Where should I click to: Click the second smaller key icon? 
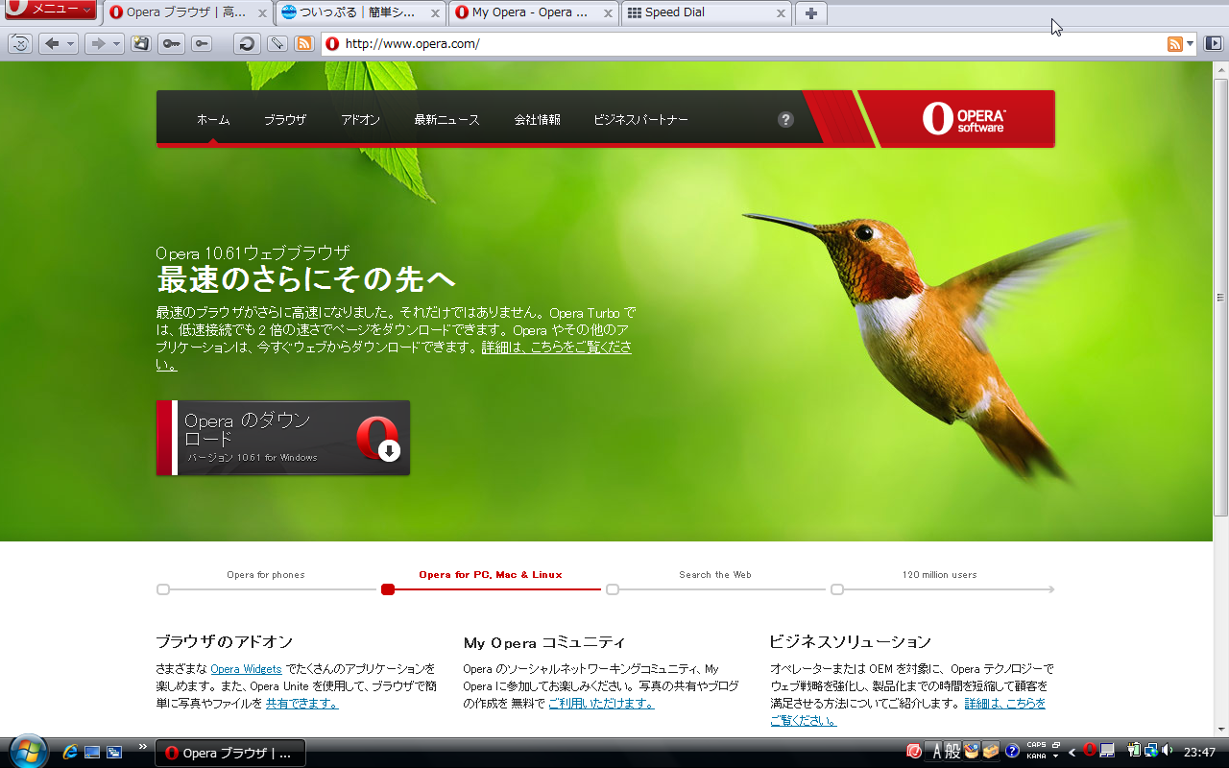202,43
